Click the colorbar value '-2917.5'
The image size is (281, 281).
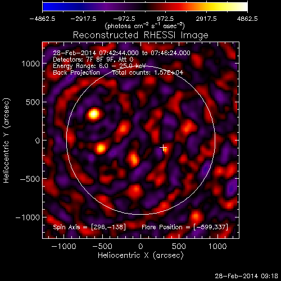point(83,19)
